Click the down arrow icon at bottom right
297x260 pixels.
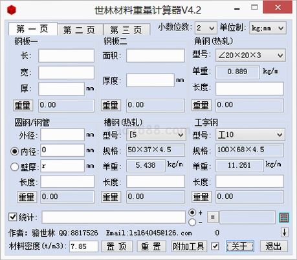pos(285,232)
